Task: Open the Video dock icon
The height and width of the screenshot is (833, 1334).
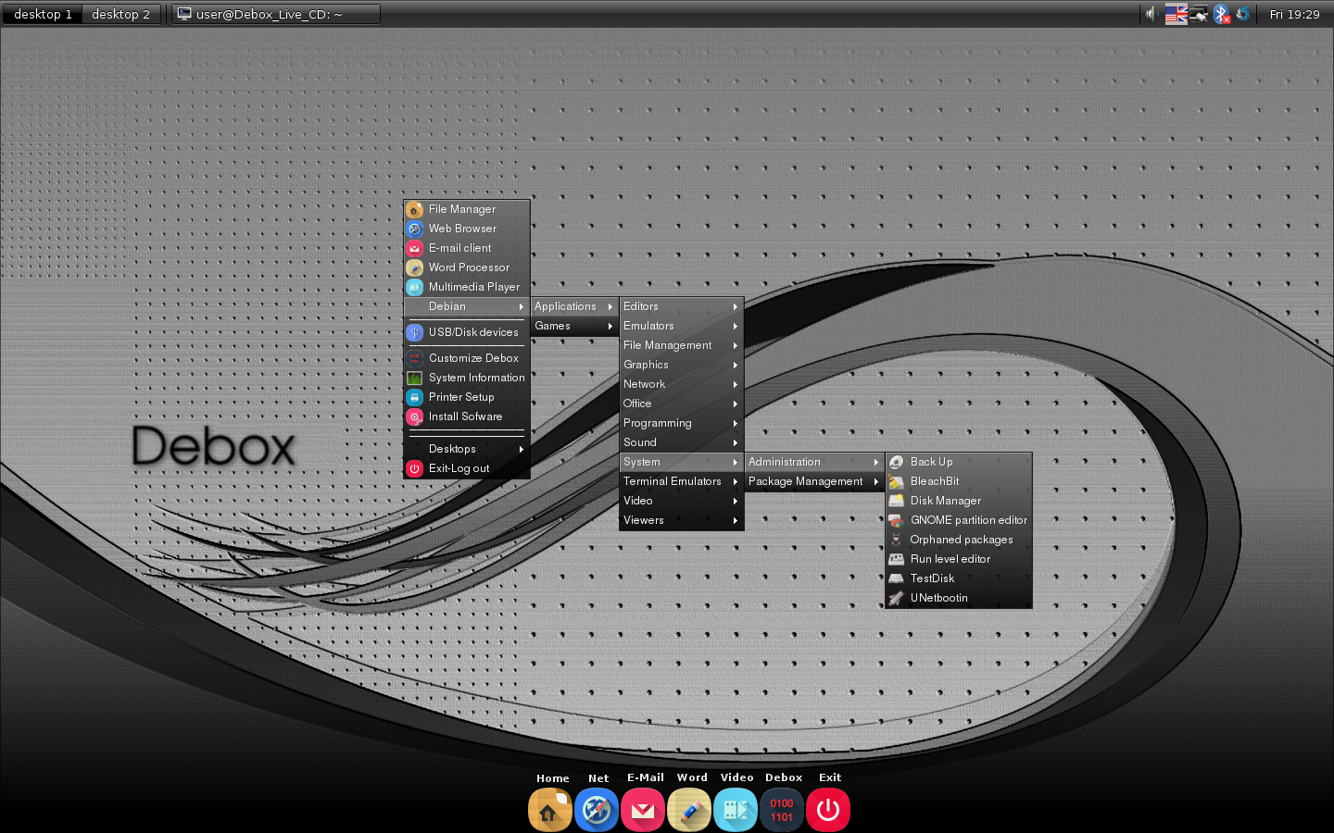Action: point(736,811)
